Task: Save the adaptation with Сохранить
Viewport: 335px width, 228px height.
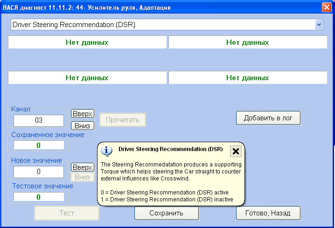Action: point(166,213)
